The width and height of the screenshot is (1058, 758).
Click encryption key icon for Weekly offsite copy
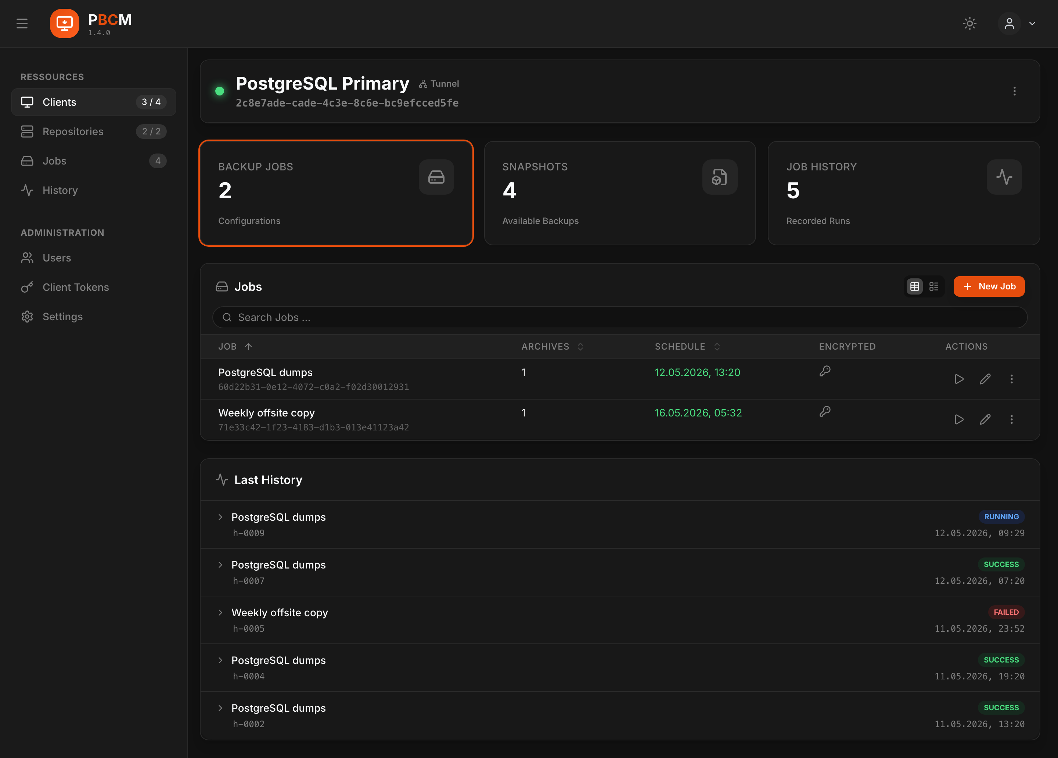(x=825, y=411)
